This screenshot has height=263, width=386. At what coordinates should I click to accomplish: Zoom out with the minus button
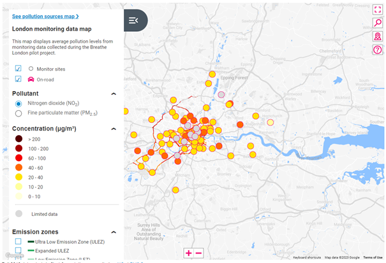(x=198, y=253)
